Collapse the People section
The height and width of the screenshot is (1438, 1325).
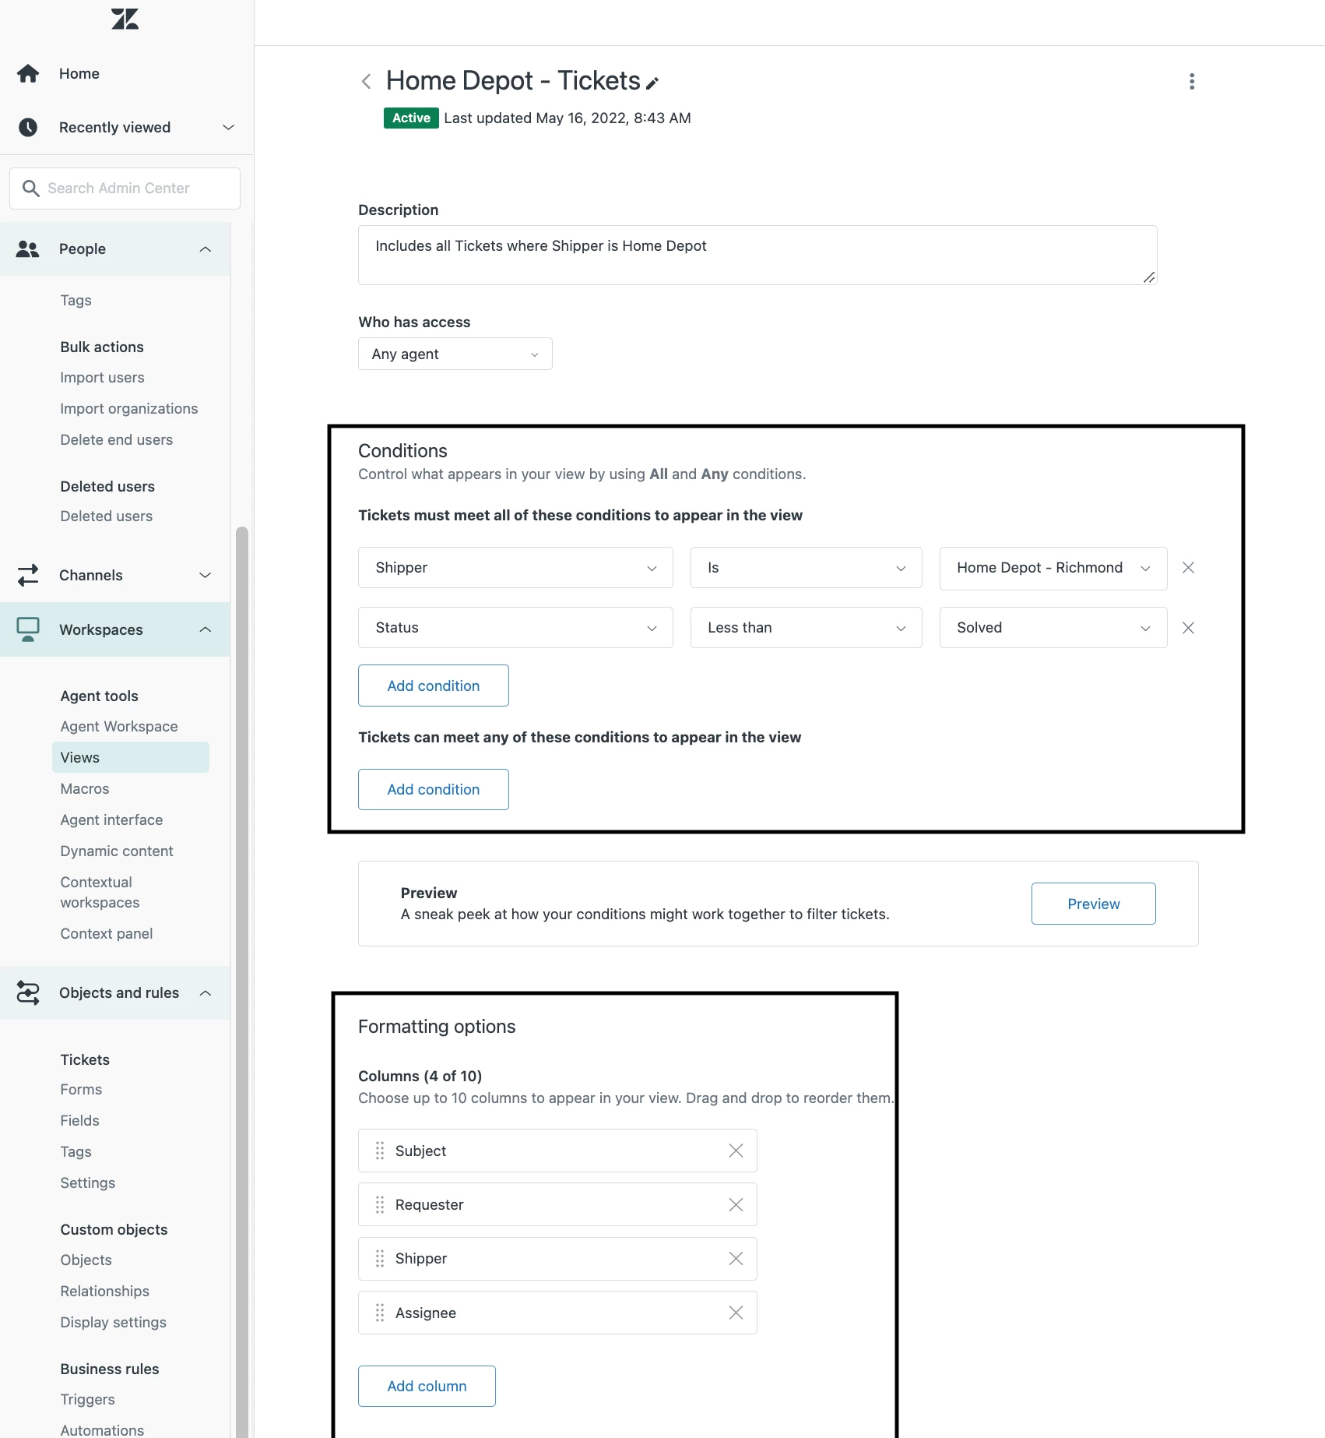(206, 248)
